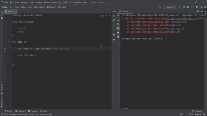Toggle the Structure side panel
Screen dimensions: 207x116
(2, 89)
